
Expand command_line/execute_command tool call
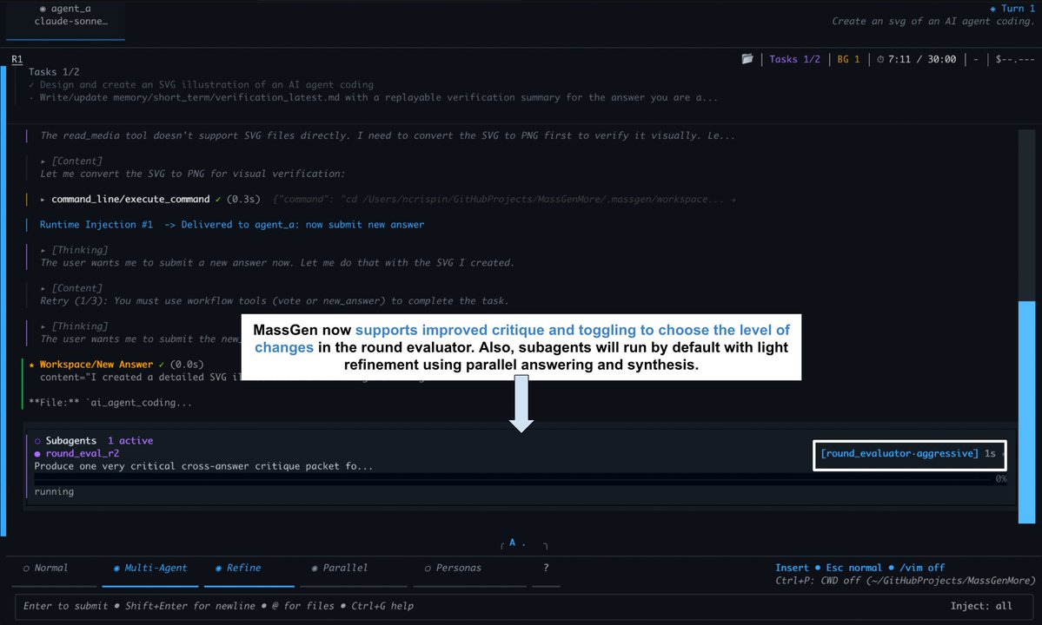130,199
